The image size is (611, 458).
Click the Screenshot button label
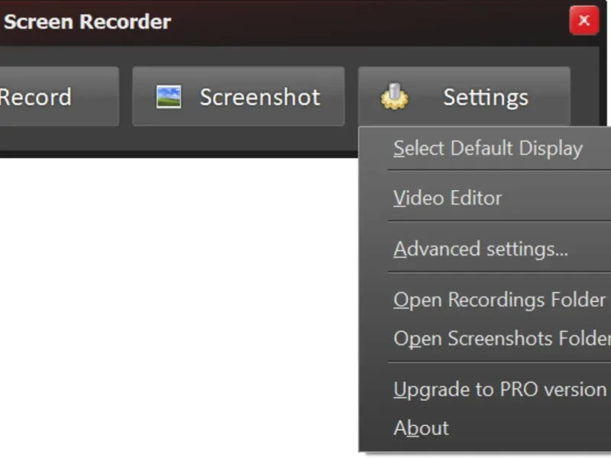click(x=260, y=97)
